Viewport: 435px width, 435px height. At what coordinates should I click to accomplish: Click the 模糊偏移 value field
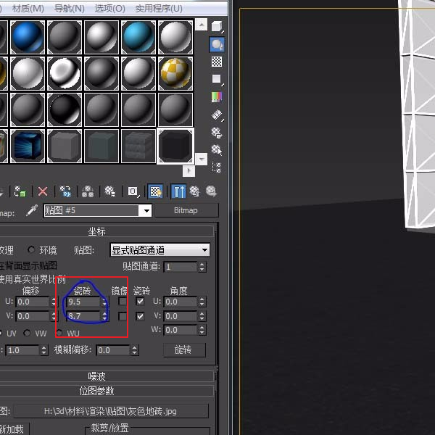pyautogui.click(x=113, y=350)
